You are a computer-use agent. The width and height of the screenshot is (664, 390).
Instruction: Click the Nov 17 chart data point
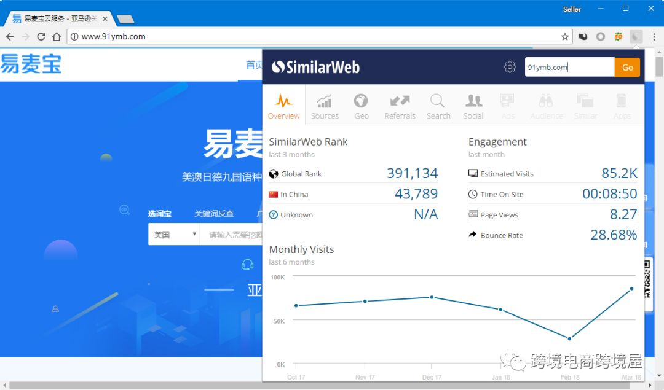click(x=365, y=301)
